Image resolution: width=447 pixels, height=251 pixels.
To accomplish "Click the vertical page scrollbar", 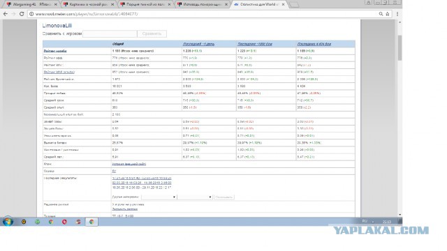I will pos(400,48).
